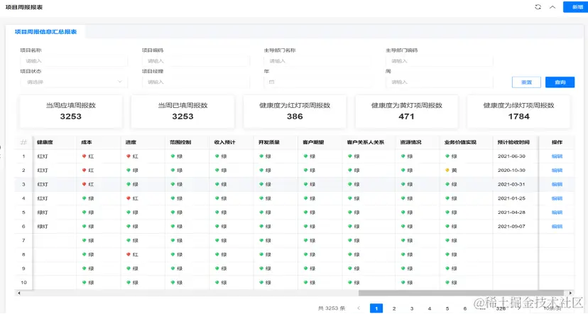Screen dimensions: 588x314
Task: Click the refresh icon at top right
Action: point(538,7)
